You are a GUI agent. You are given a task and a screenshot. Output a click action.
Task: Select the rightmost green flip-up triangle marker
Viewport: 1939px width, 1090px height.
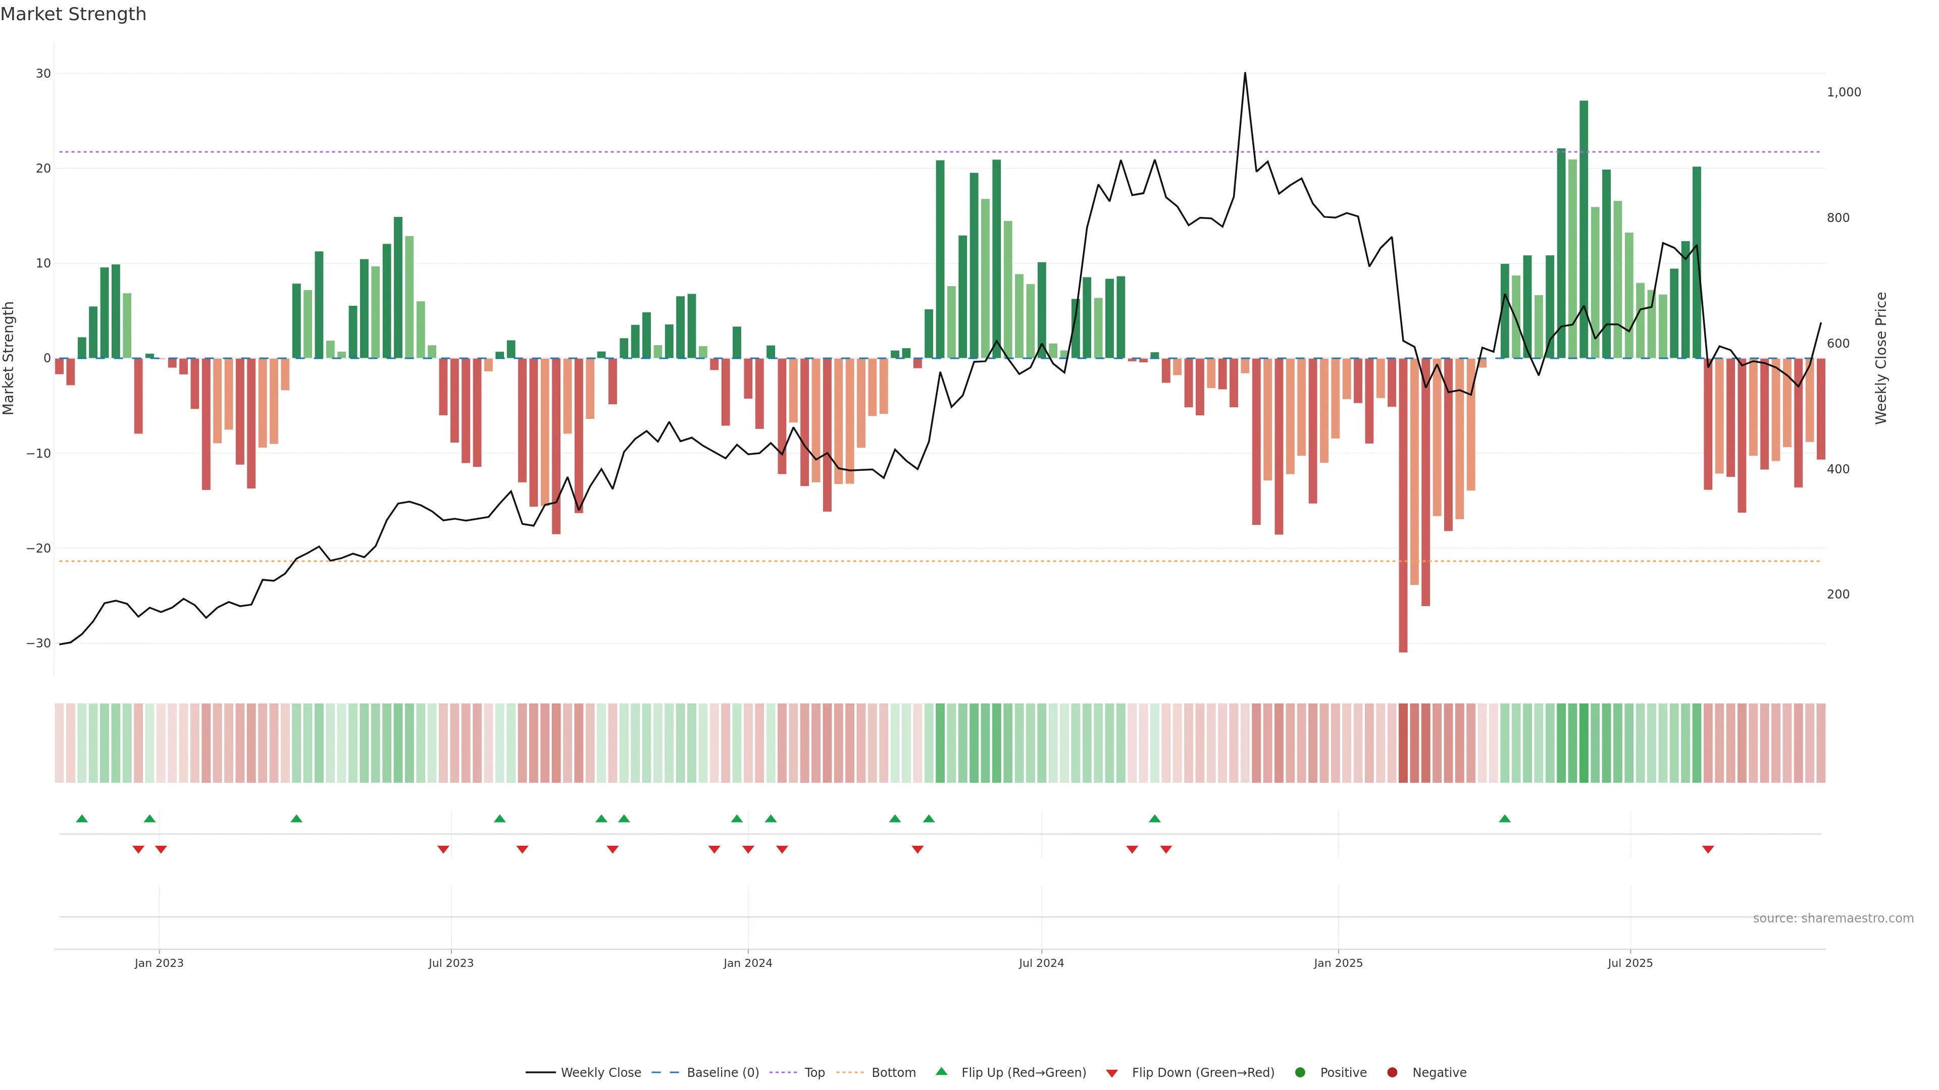(x=1504, y=819)
